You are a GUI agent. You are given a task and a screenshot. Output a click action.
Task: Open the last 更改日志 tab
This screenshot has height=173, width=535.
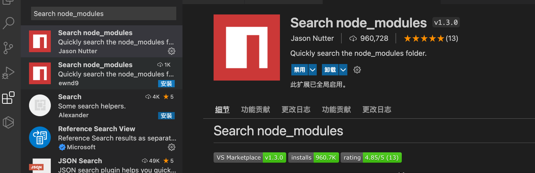point(377,109)
